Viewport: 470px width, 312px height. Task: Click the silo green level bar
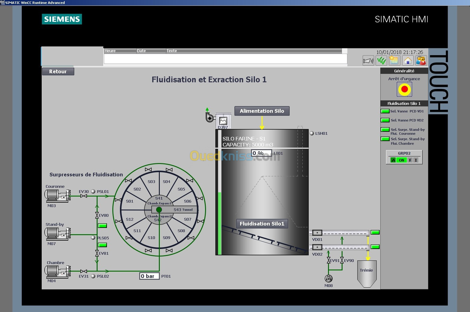coord(220,223)
